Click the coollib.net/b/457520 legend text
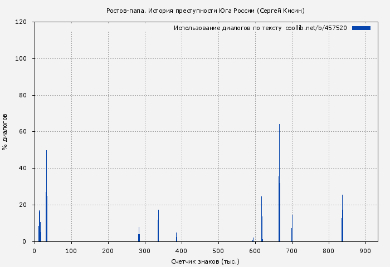 click(316, 28)
